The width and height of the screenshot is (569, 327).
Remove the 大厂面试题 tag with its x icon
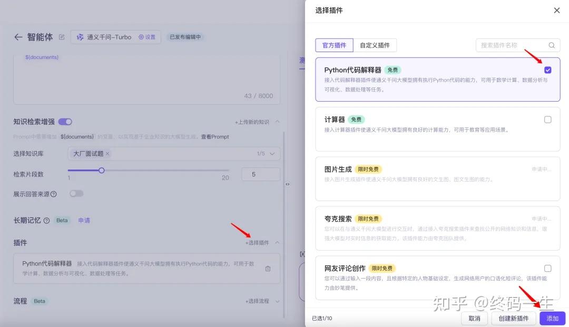coord(107,154)
